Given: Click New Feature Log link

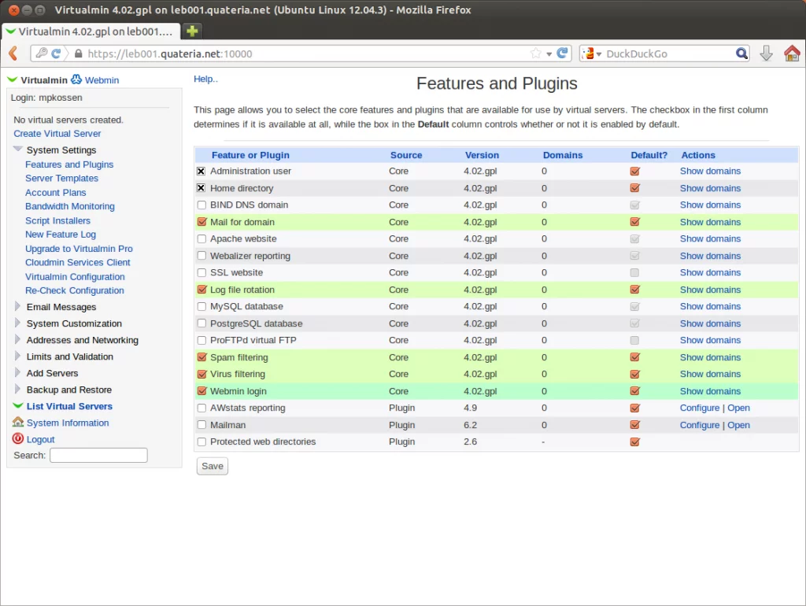Looking at the screenshot, I should click(x=61, y=235).
